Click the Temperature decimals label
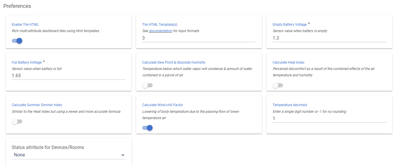Viewport: 398px width, 166px height. (x=290, y=105)
